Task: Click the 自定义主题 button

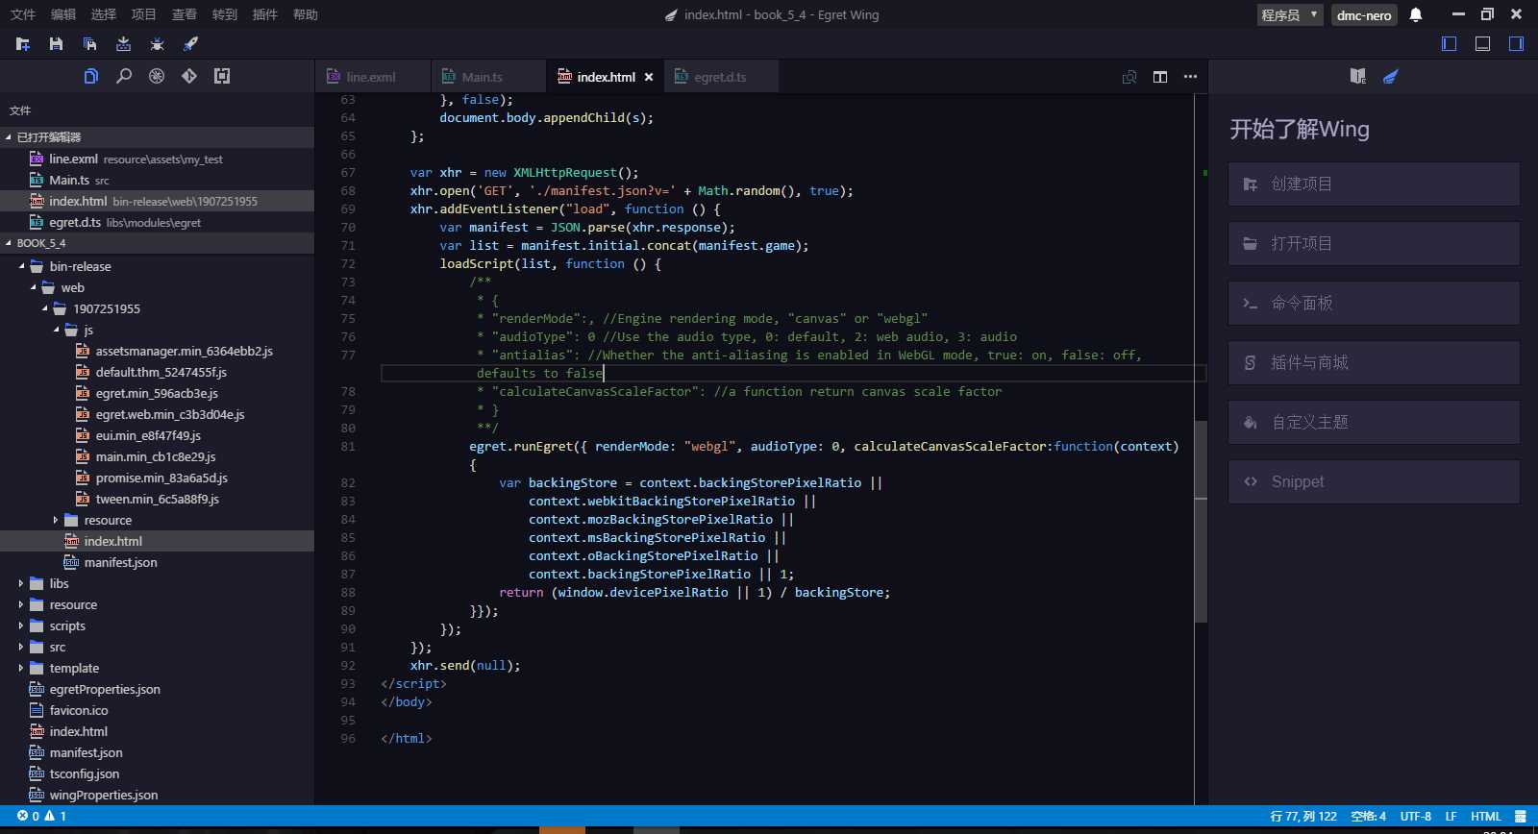Action: coord(1374,422)
